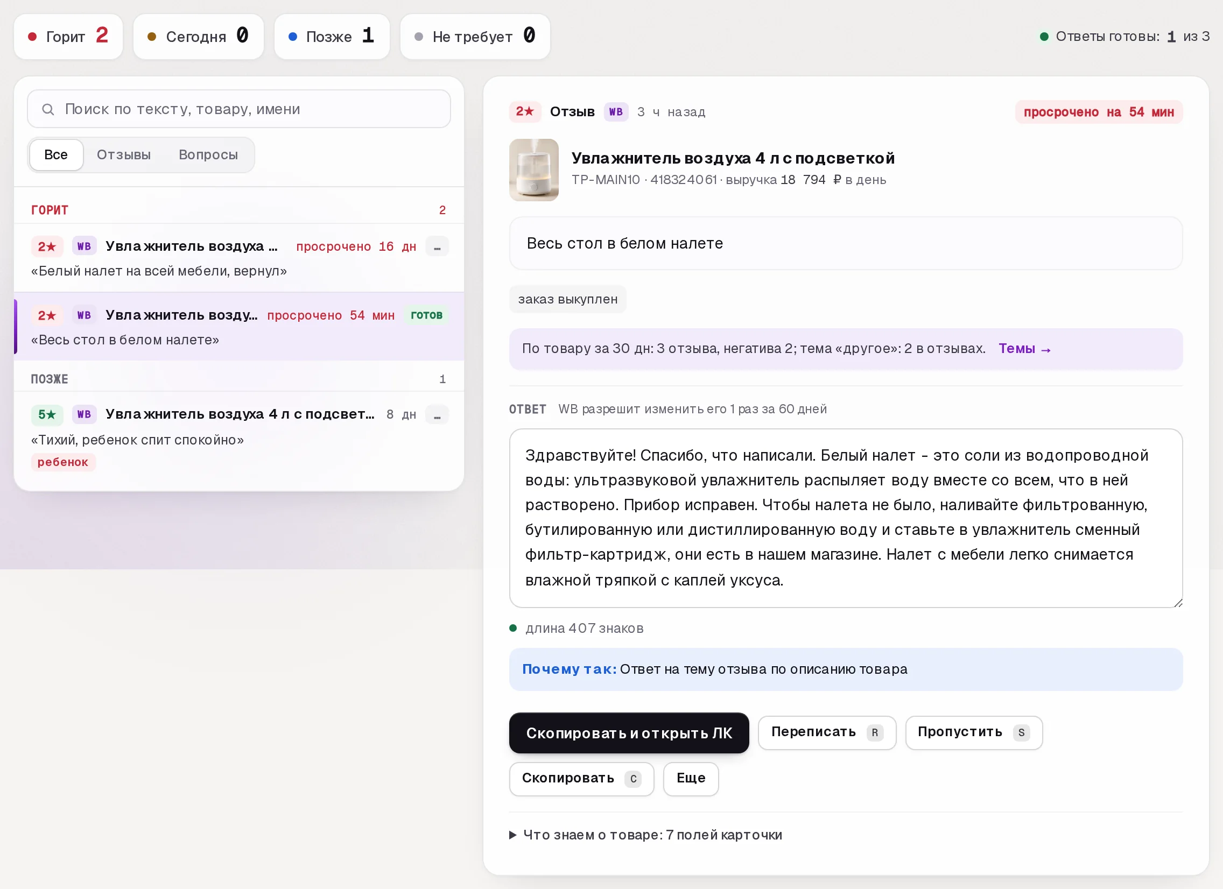Click the "Почему так" explanation label
This screenshot has width=1223, height=889.
pos(569,669)
